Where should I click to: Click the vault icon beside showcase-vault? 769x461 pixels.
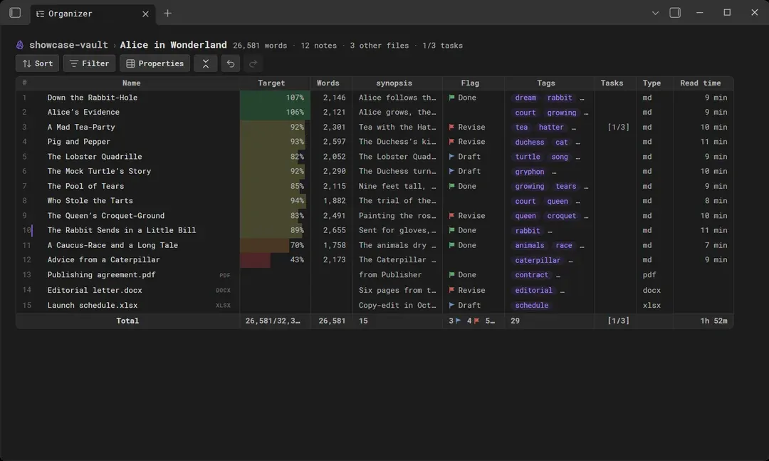coord(20,45)
